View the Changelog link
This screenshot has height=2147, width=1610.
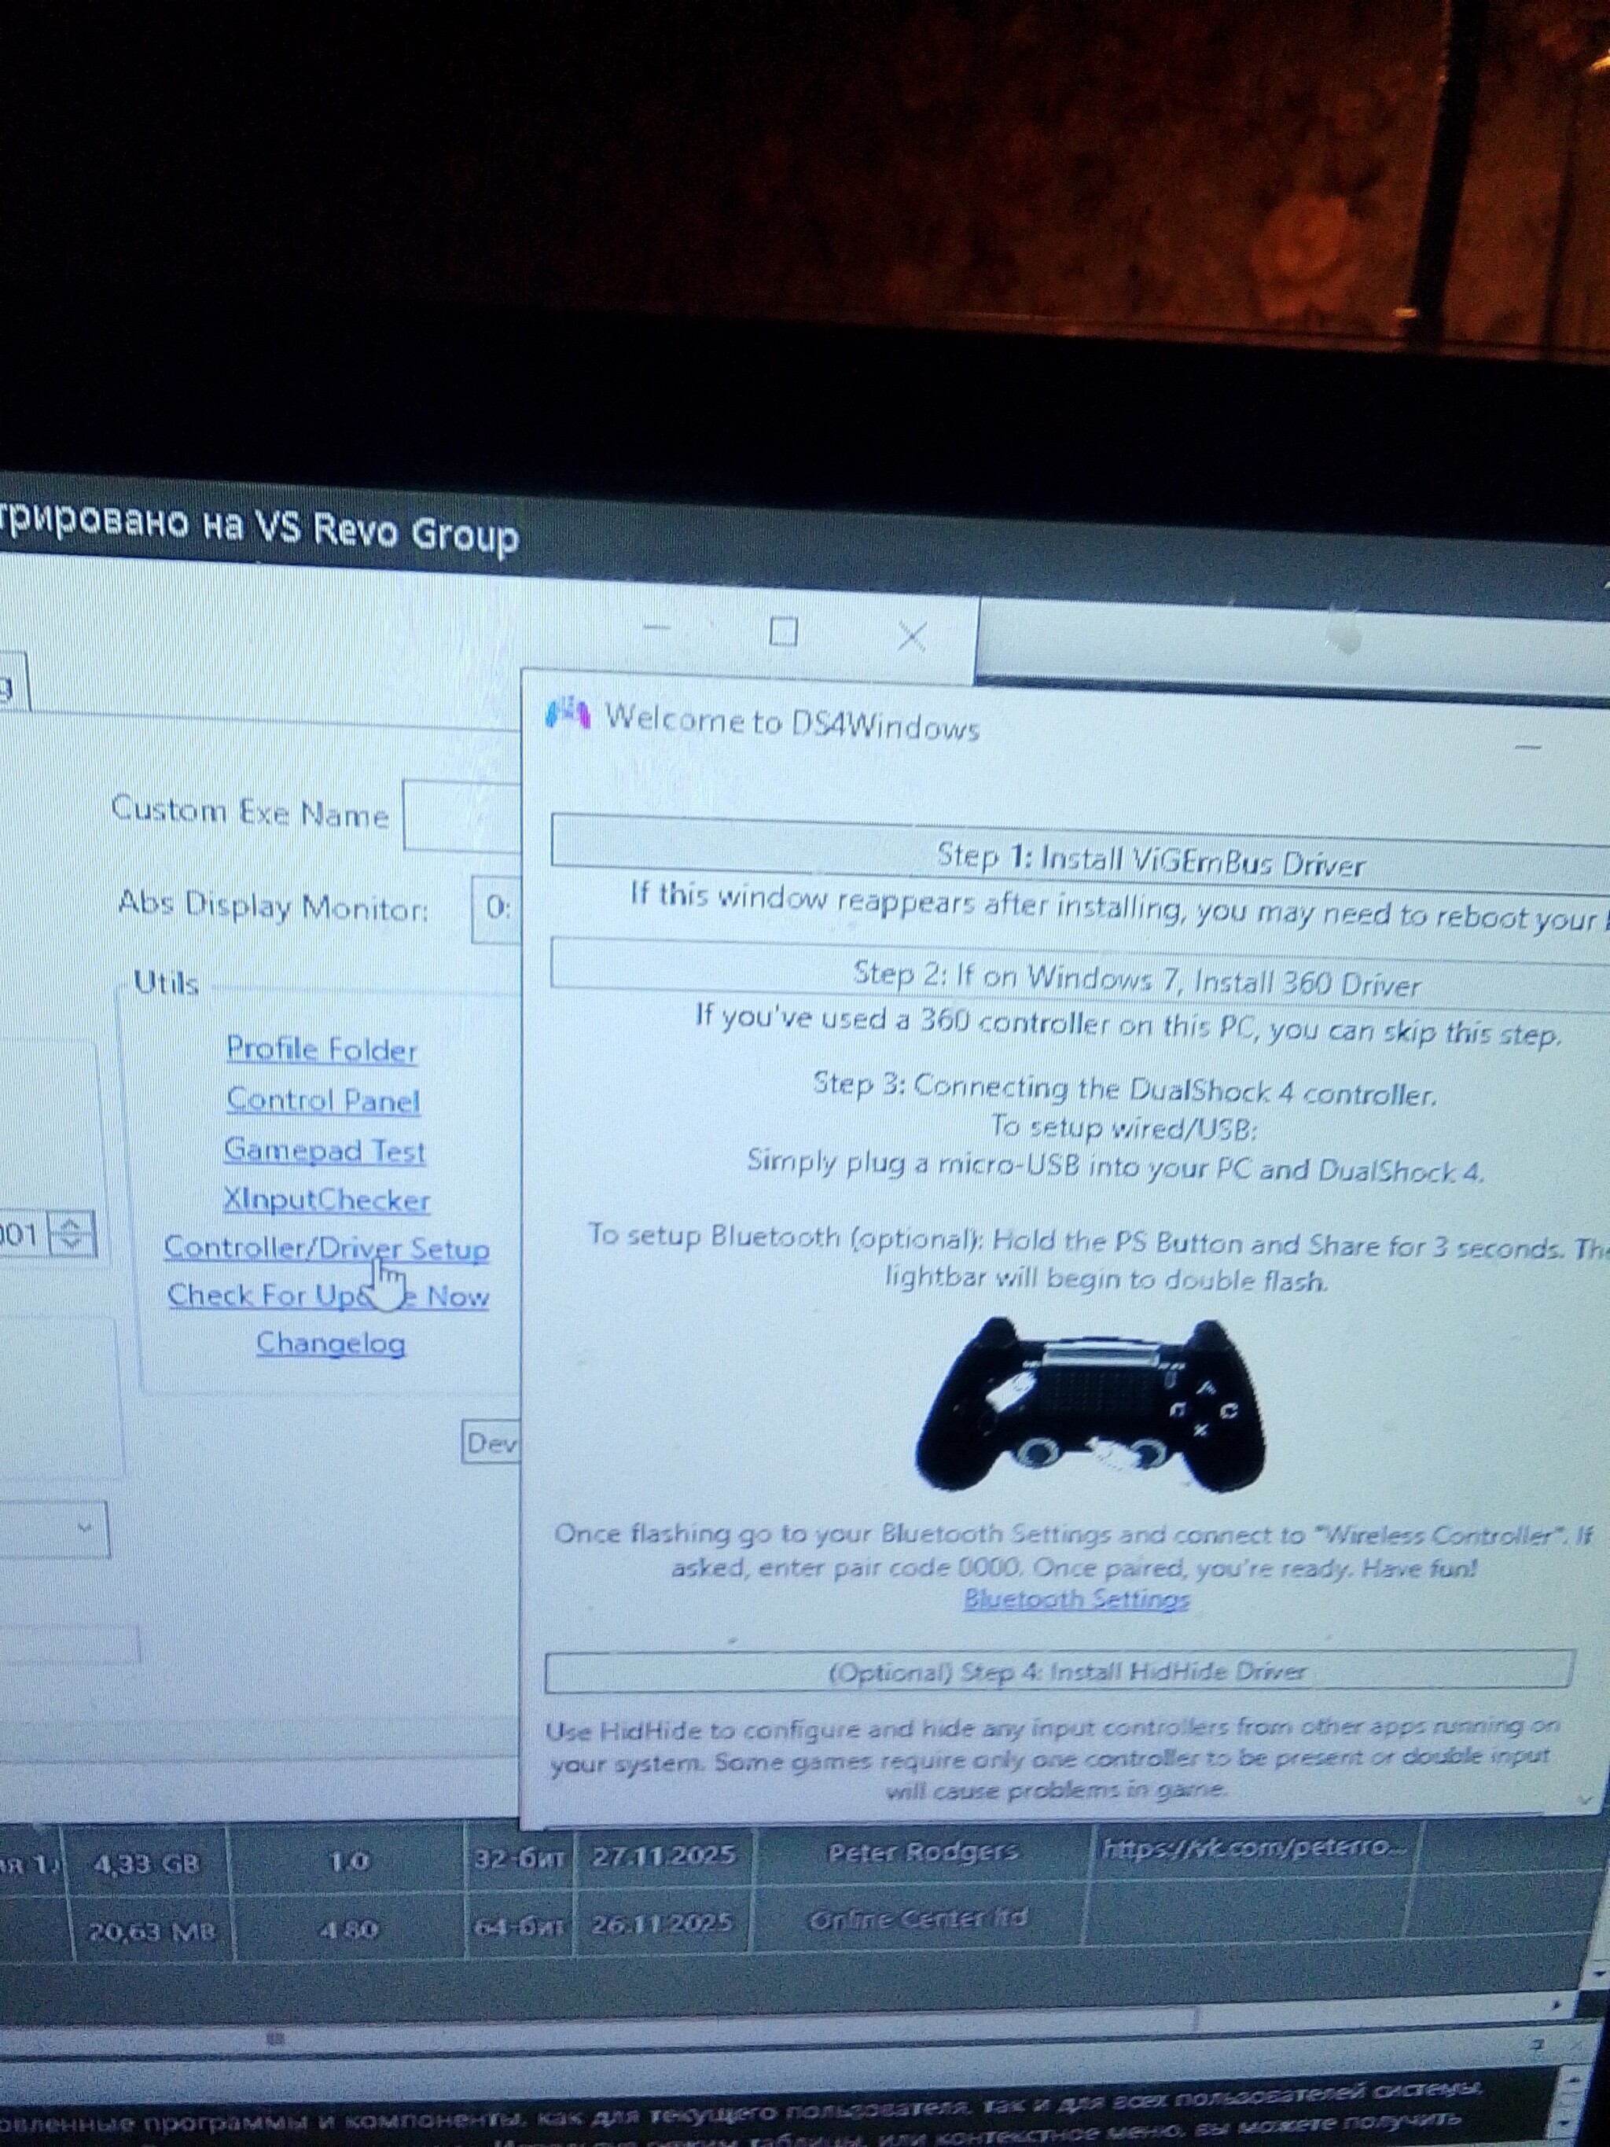330,1344
